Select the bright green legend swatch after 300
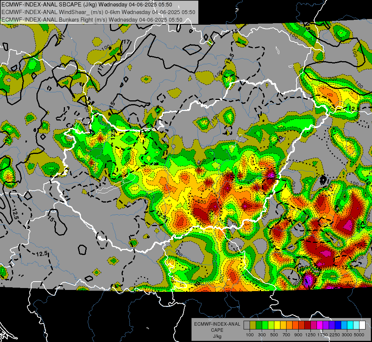The height and width of the screenshot is (342, 372). (265, 325)
